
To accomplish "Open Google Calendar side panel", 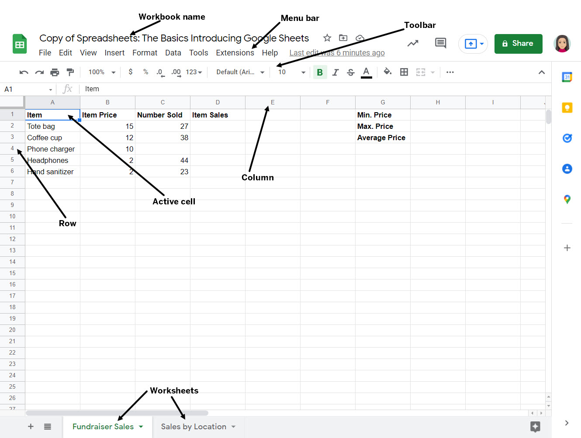I will (x=567, y=77).
